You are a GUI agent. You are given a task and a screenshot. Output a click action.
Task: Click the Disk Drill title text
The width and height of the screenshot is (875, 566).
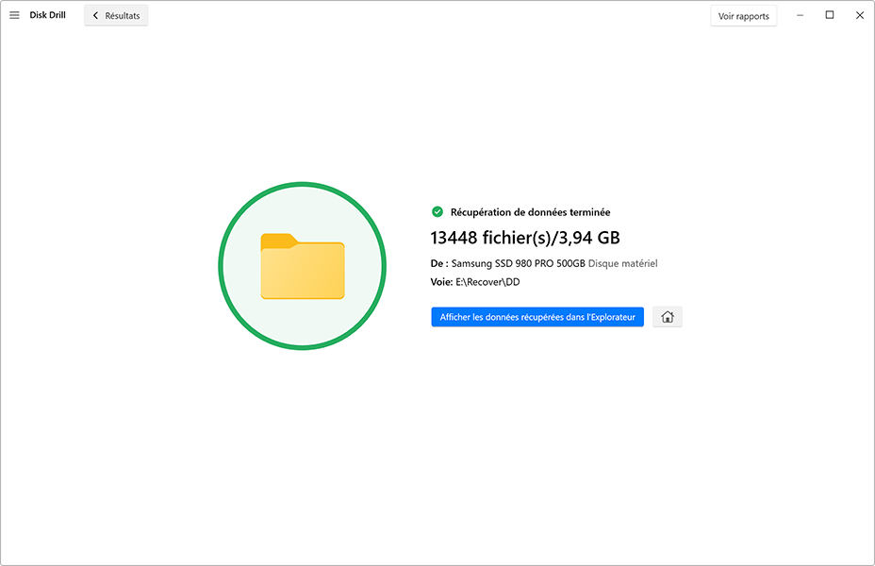click(48, 15)
